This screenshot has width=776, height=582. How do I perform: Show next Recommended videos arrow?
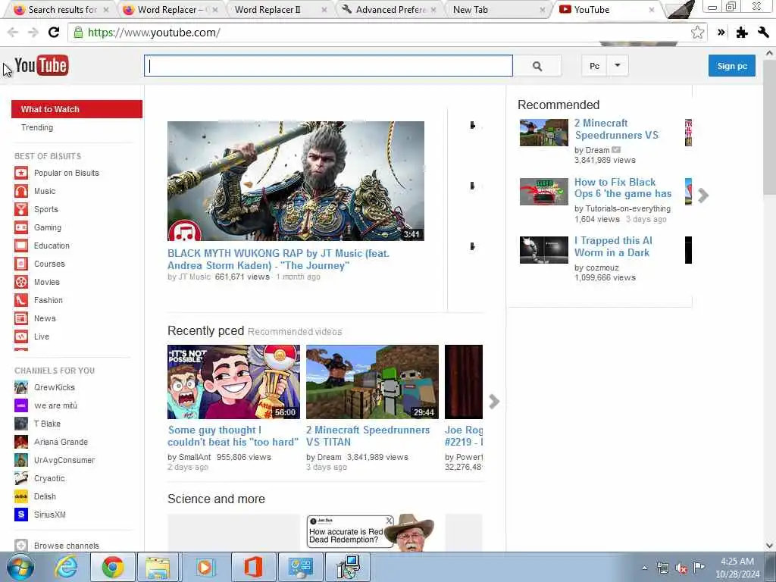703,196
